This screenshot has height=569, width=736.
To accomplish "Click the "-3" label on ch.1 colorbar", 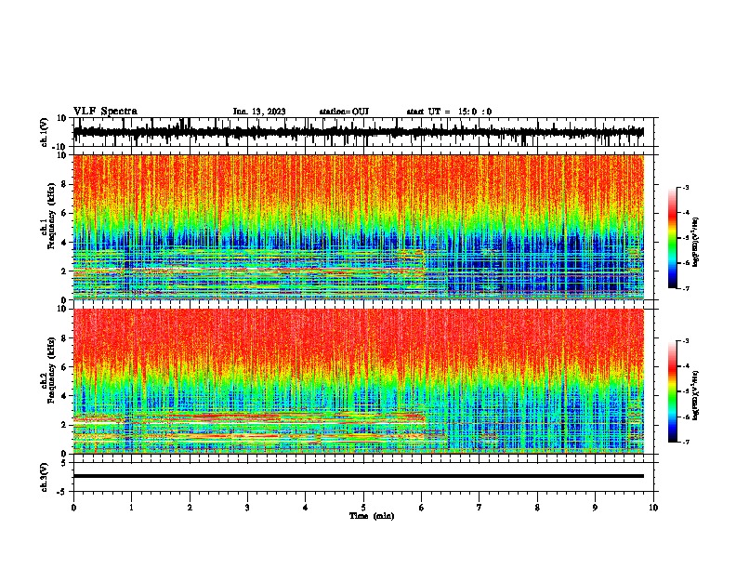I will coord(685,187).
